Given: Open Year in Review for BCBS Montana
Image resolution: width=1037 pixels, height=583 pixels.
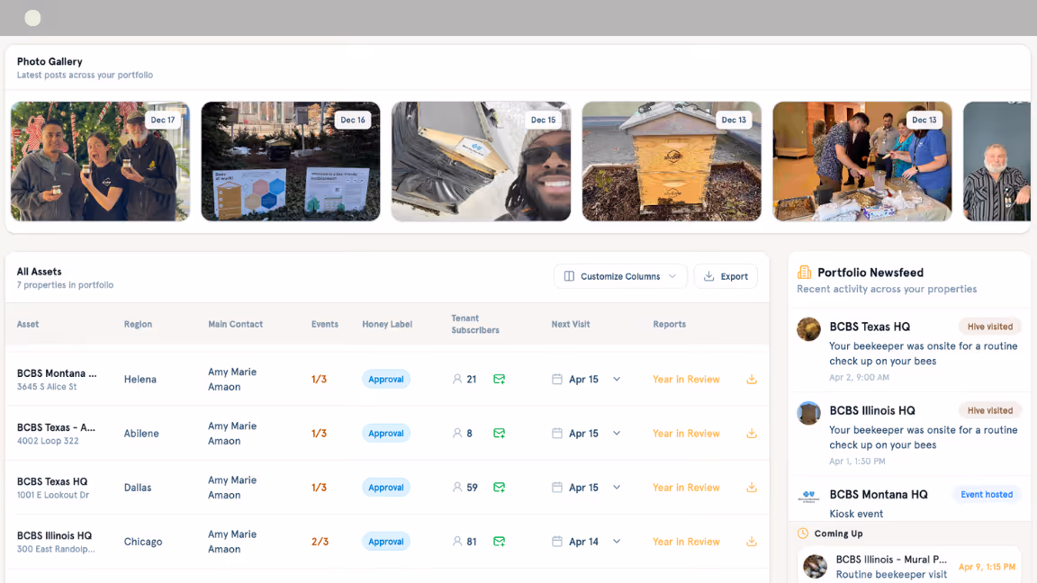Looking at the screenshot, I should (x=686, y=380).
